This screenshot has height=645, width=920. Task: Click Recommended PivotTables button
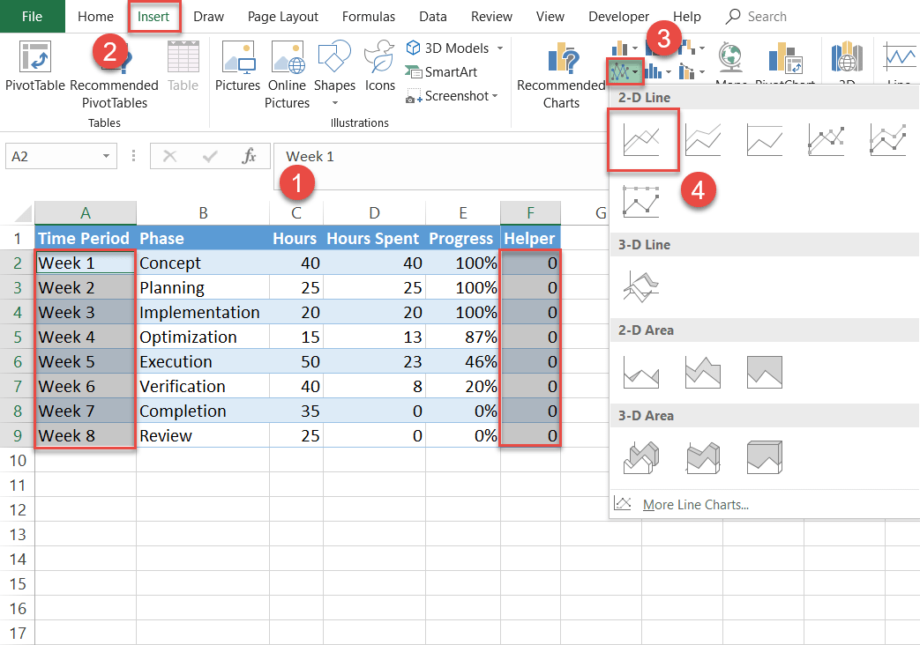[115, 74]
